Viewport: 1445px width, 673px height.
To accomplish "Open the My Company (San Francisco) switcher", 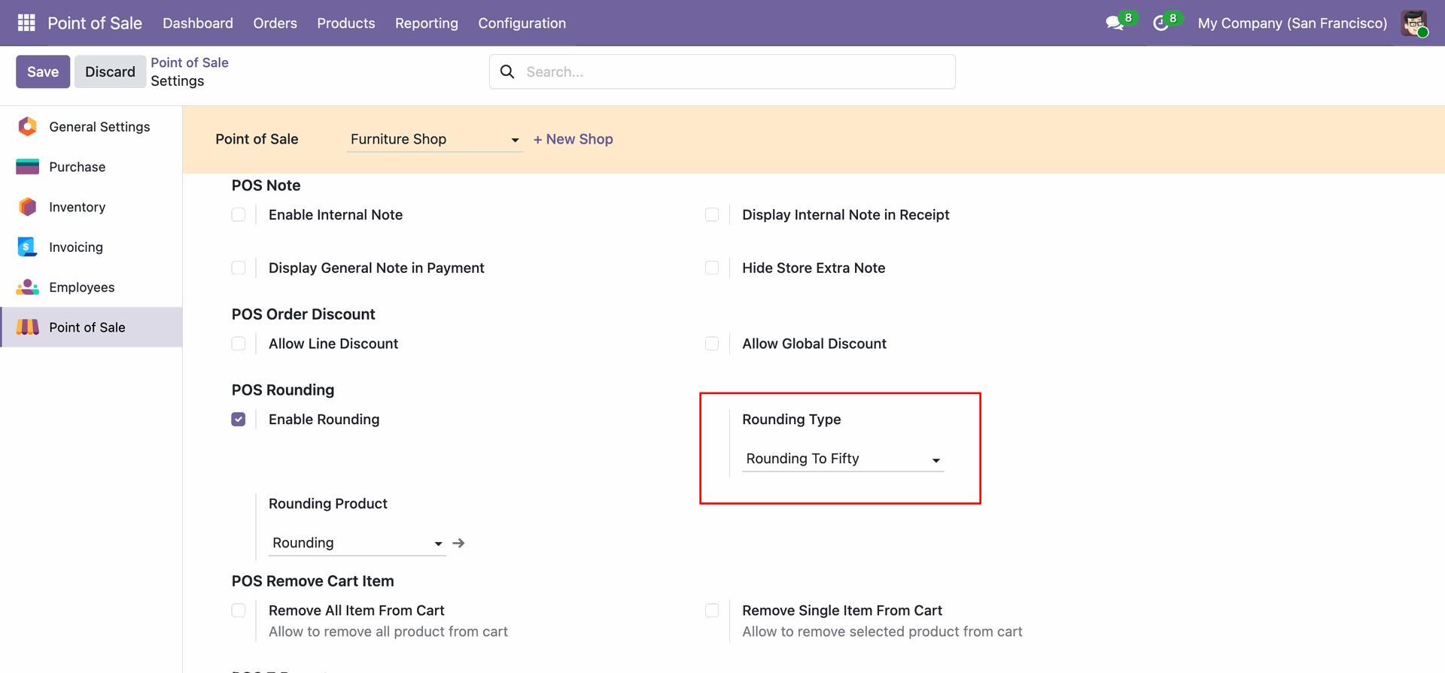I will pyautogui.click(x=1292, y=23).
